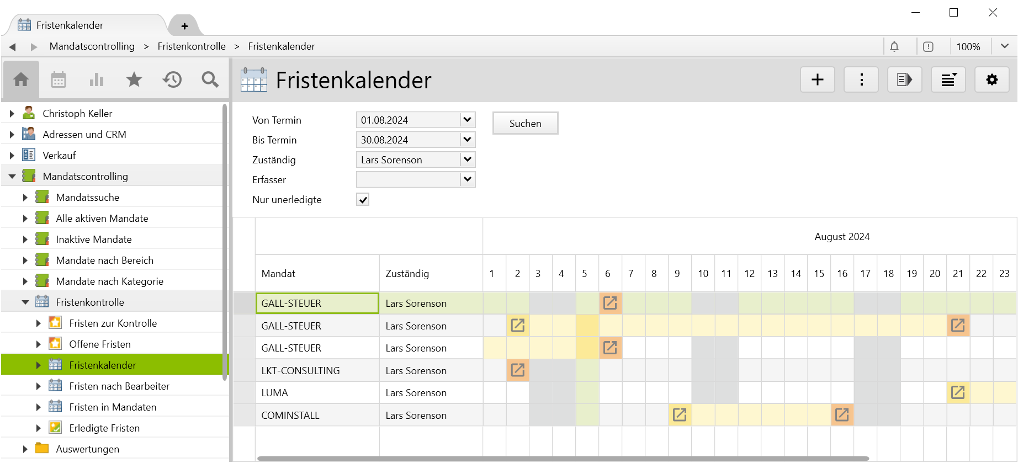The width and height of the screenshot is (1018, 463).
Task: Open deadline icon on LKT-CONSULTING row
Action: (517, 370)
